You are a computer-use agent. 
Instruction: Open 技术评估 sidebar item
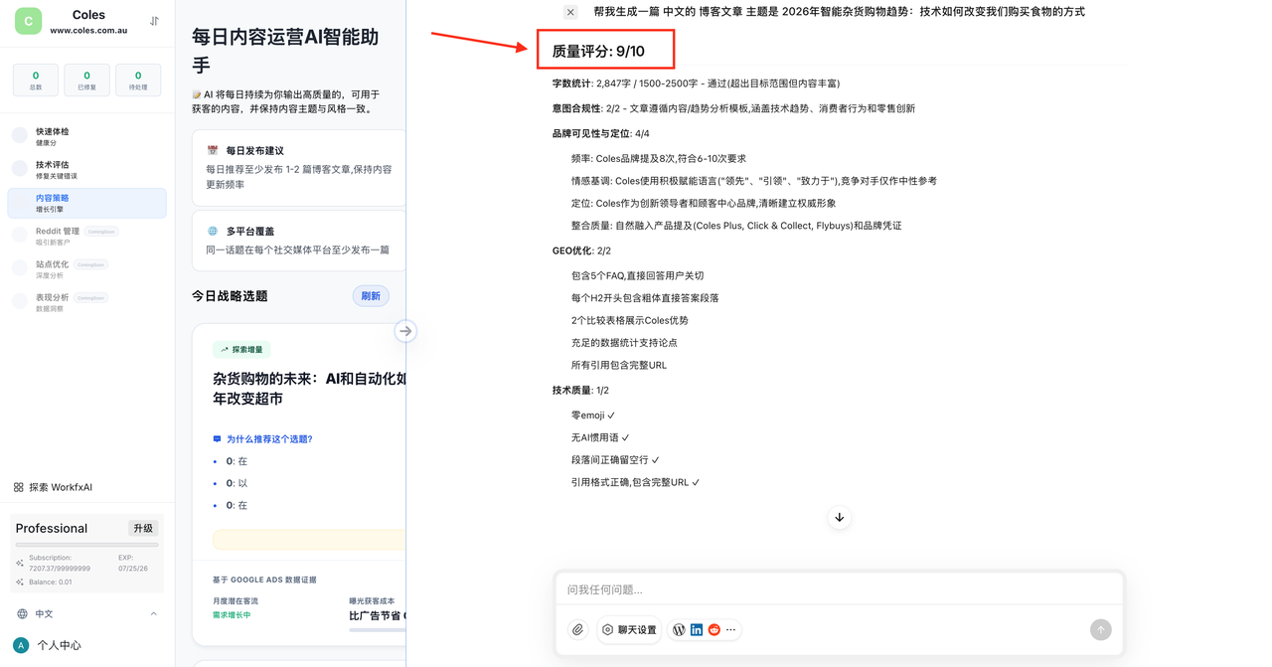[x=86, y=170]
